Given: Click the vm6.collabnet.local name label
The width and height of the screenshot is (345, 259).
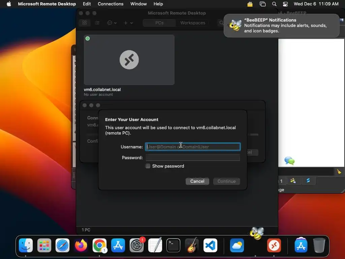Looking at the screenshot, I should click(102, 90).
